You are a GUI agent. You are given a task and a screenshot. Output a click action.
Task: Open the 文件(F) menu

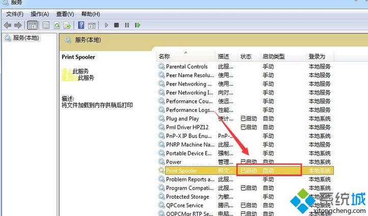(15, 14)
